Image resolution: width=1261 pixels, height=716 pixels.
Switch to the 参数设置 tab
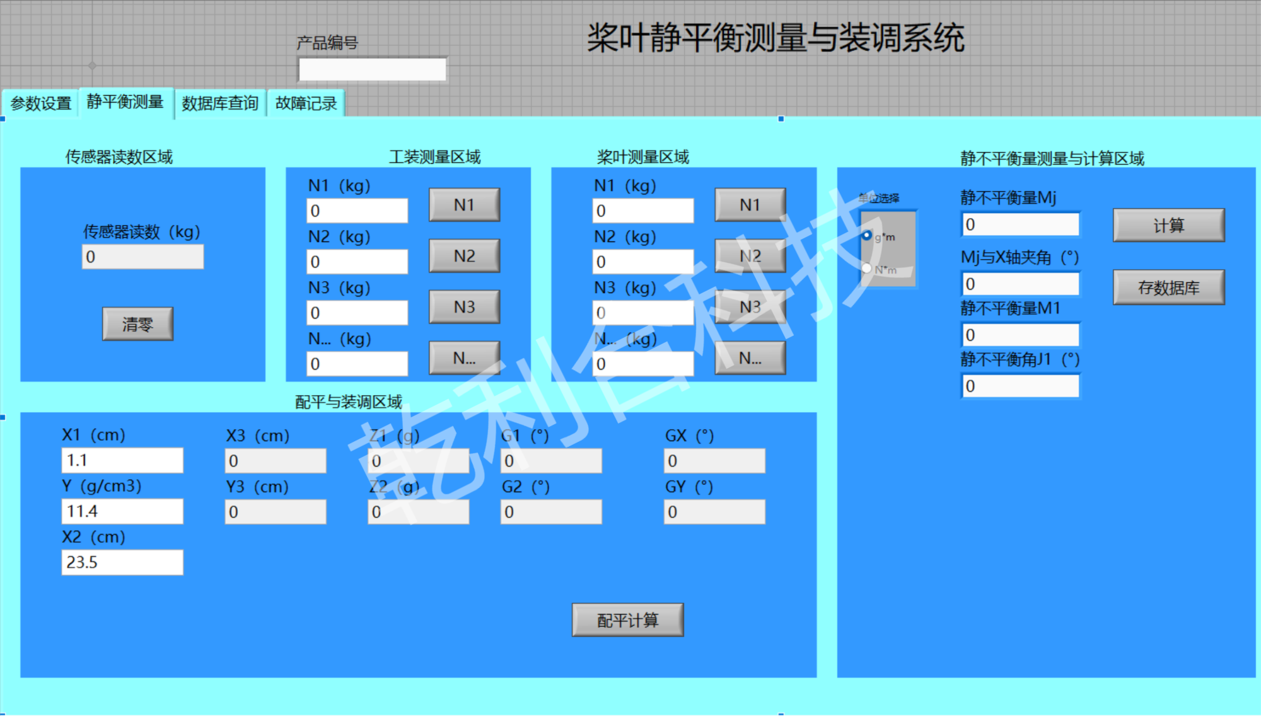tap(41, 103)
